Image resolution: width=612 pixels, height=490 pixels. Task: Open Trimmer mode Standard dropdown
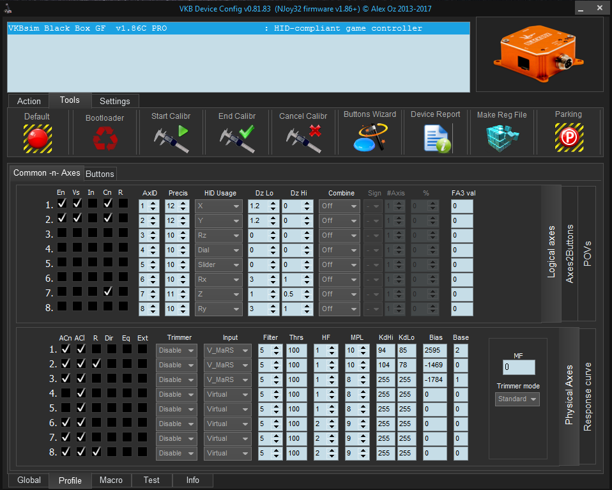(x=517, y=399)
